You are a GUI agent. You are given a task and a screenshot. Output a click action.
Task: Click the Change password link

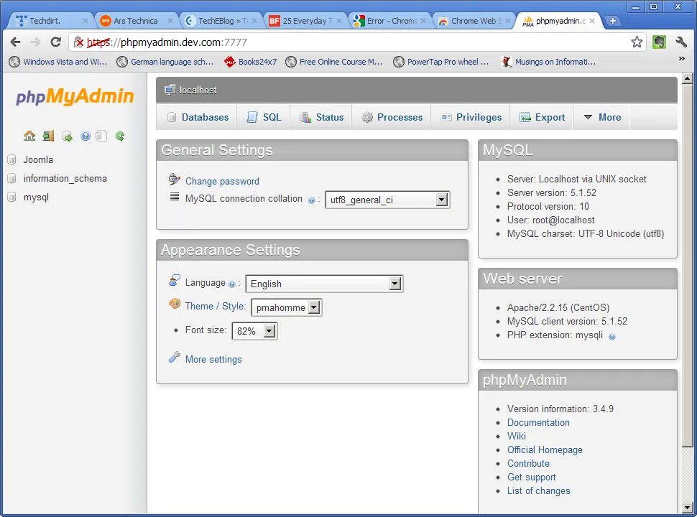point(222,181)
